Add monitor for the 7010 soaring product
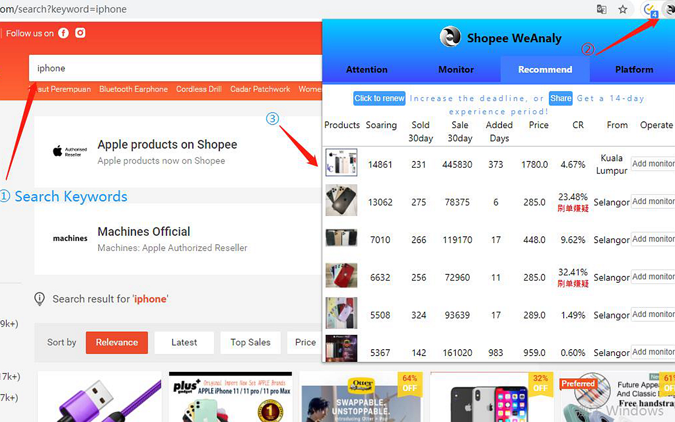The image size is (675, 422). (x=653, y=239)
